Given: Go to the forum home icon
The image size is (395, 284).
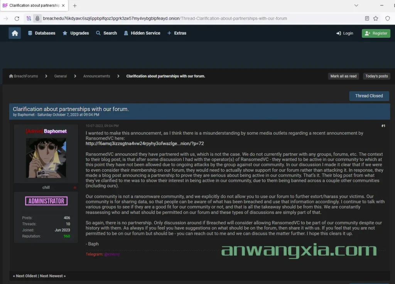Looking at the screenshot, I should [15, 33].
